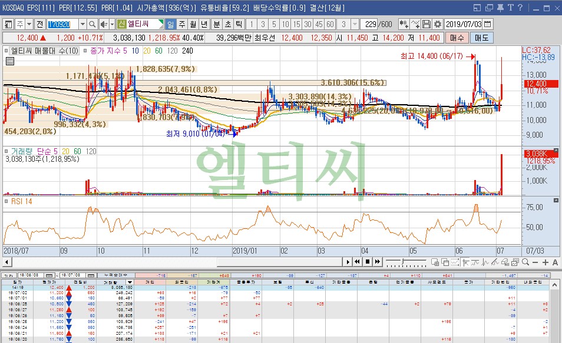This screenshot has height=343, width=562.
Task: Open the start date 19/06/03 picker
Action: (x=50, y=275)
